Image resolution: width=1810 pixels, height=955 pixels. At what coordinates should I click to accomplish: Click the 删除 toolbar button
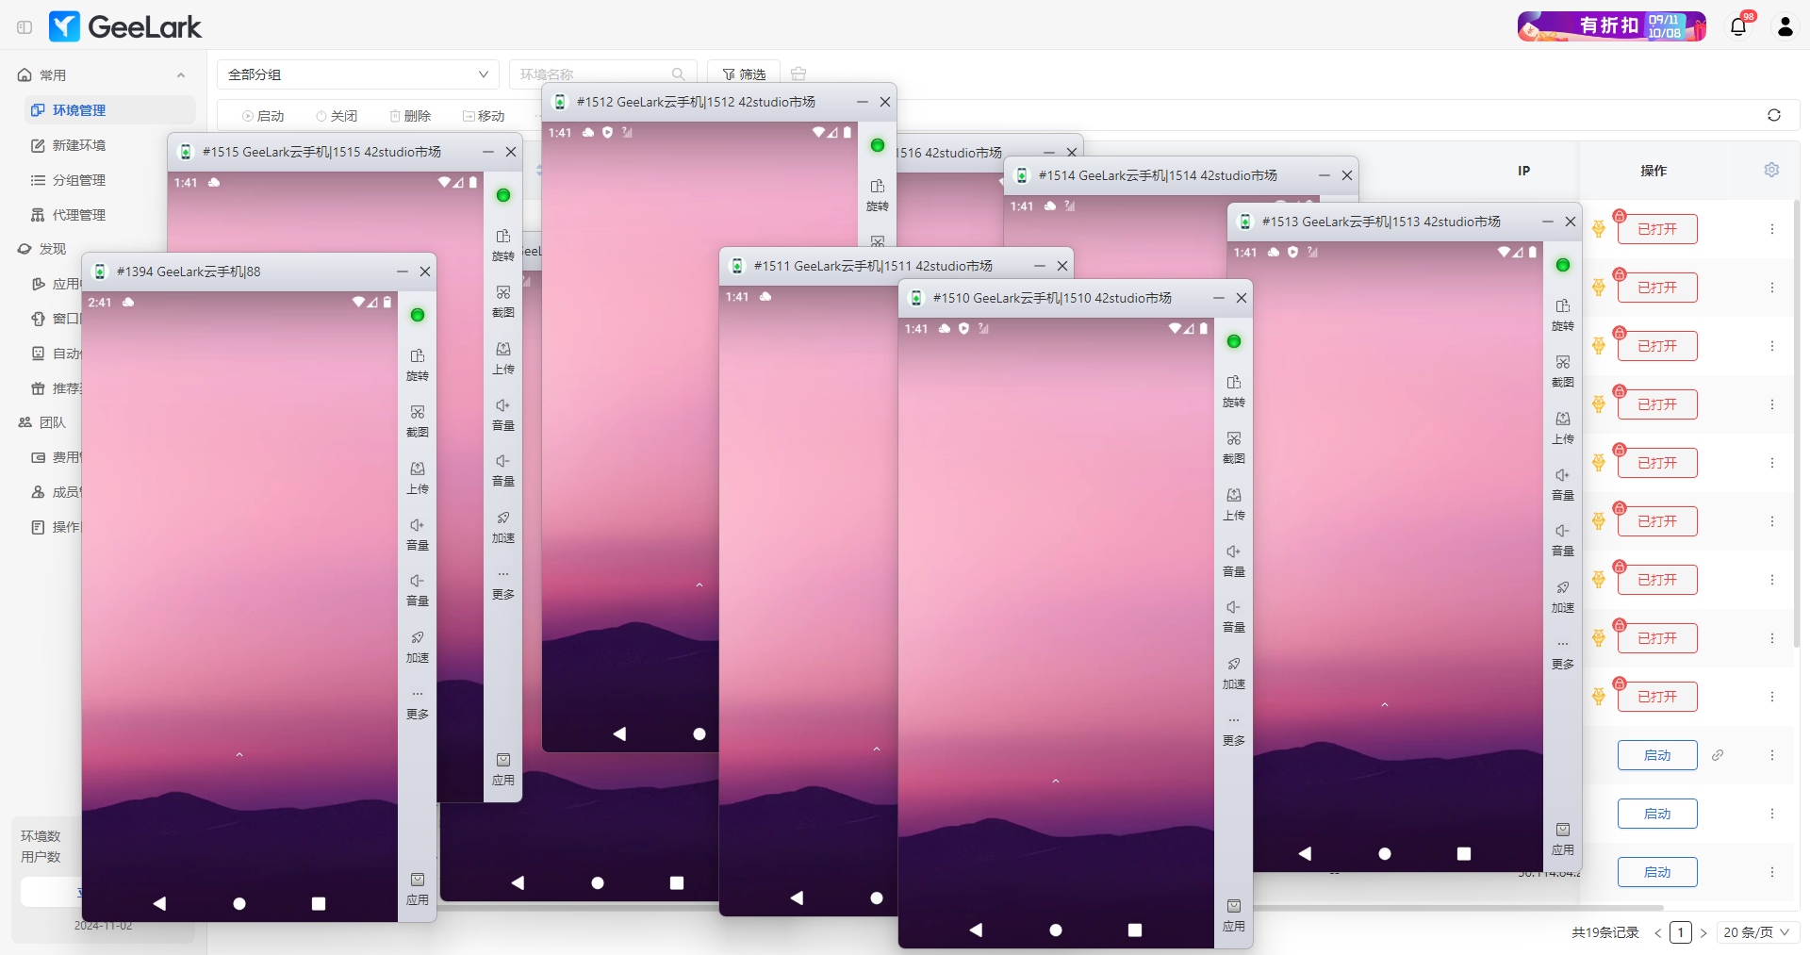(410, 116)
